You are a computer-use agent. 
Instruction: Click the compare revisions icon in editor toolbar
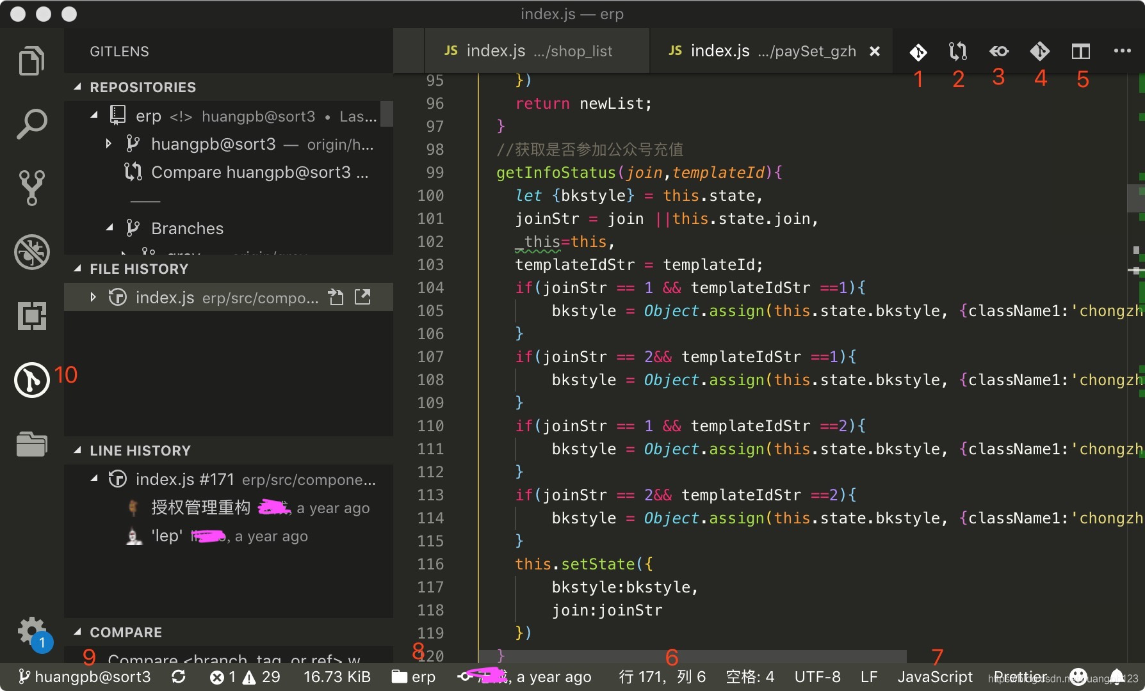click(x=958, y=51)
